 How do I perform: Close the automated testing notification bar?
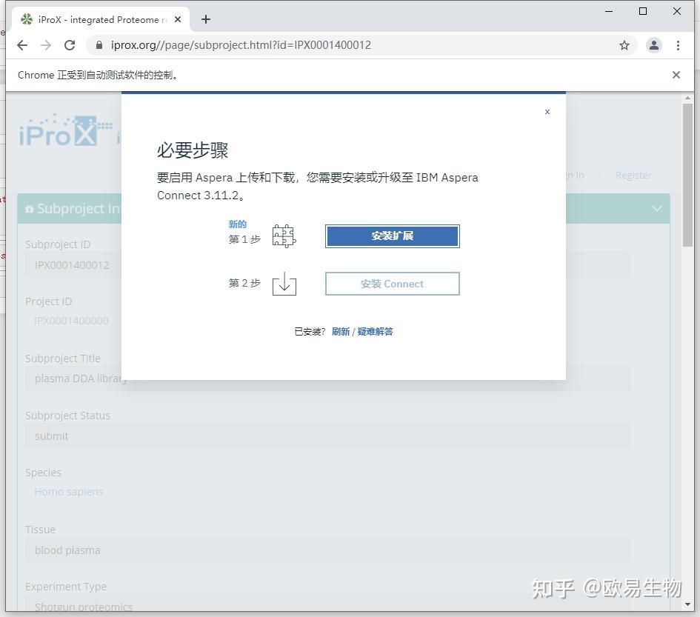click(x=676, y=75)
